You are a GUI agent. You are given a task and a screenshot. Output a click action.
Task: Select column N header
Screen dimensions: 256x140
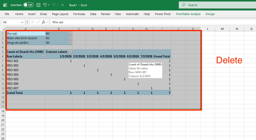[237, 29]
